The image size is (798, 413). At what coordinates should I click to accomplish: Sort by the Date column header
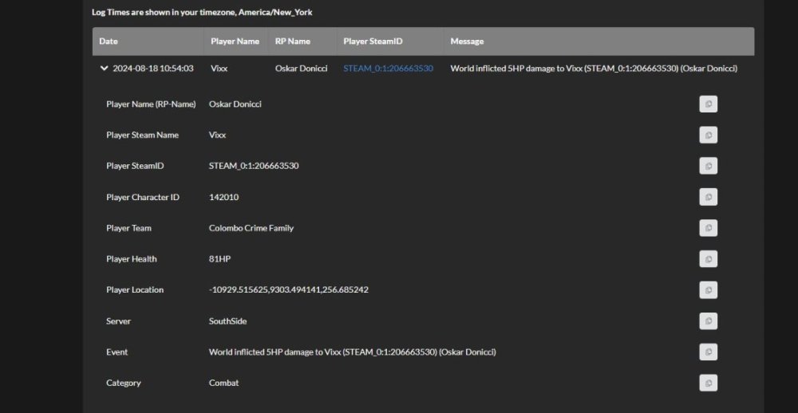109,41
